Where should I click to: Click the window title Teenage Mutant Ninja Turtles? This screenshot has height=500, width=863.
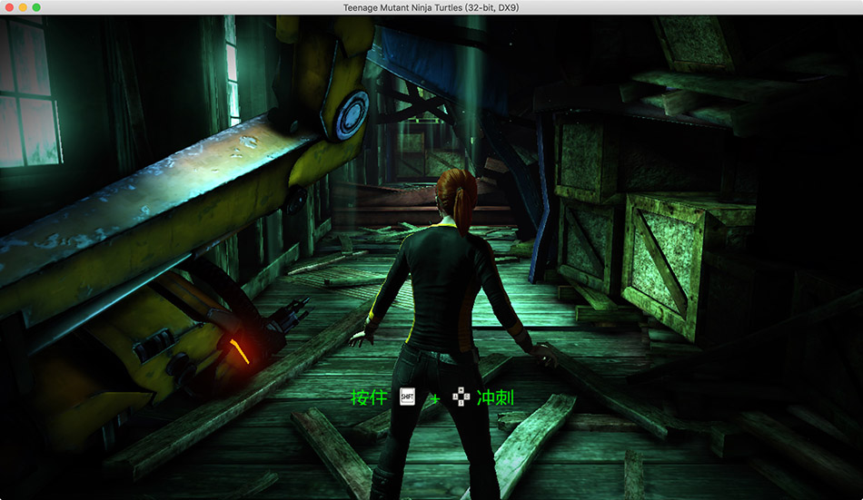click(431, 7)
